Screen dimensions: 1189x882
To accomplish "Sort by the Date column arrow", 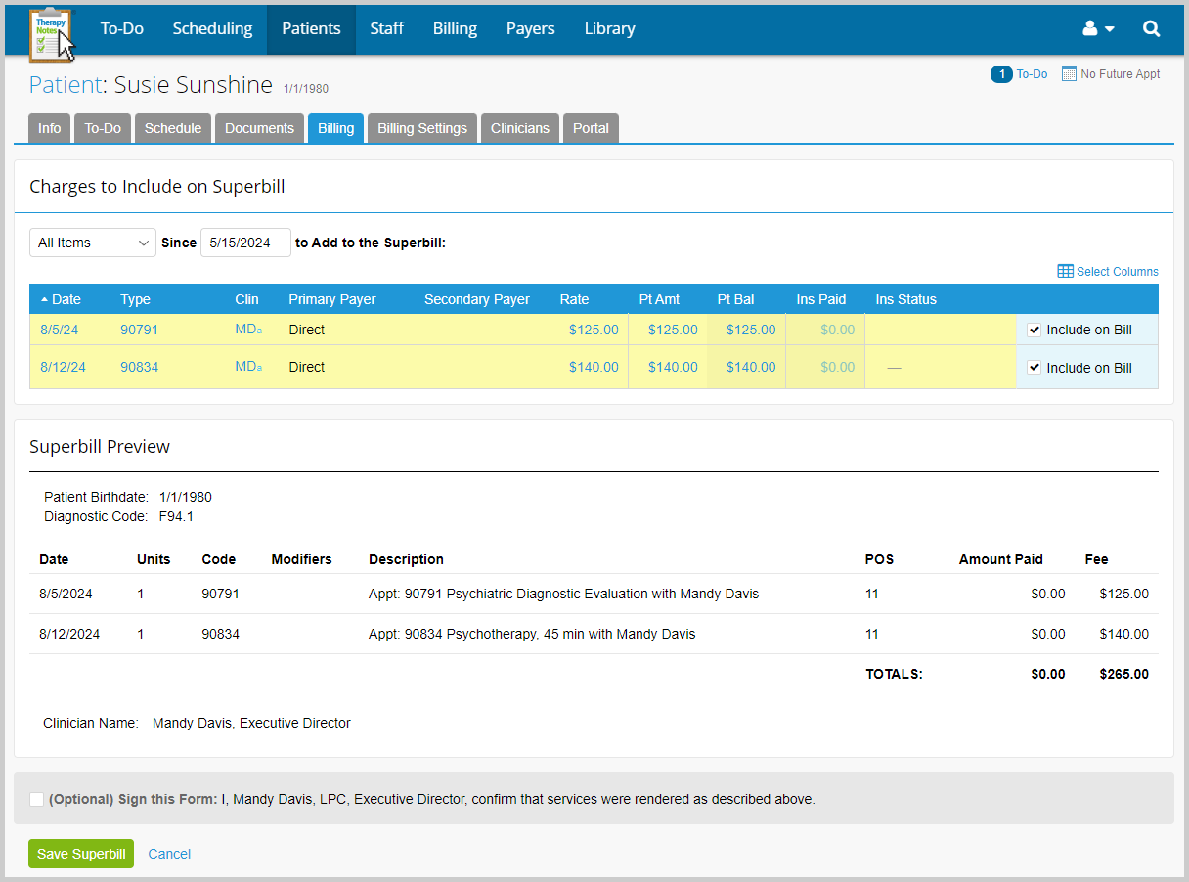I will point(45,299).
